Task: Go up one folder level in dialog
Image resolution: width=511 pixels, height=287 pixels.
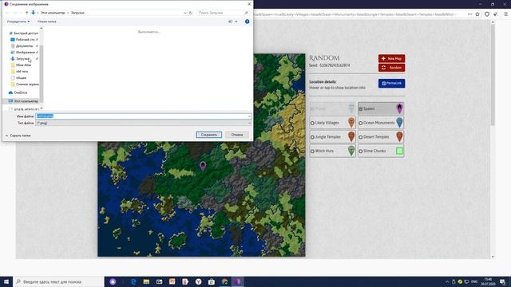Action: pyautogui.click(x=26, y=13)
